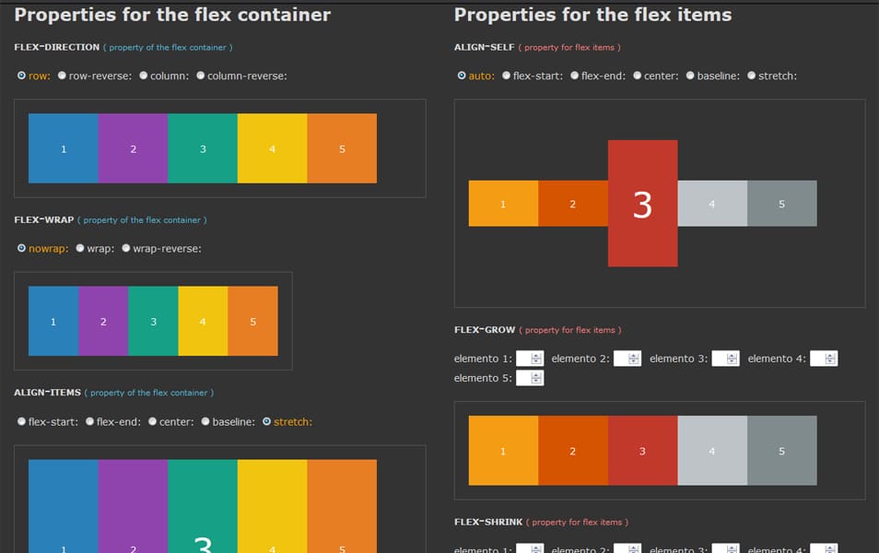Viewport: 879px width, 553px height.
Task: Click the large red box 3 in align-self demo
Action: coord(642,204)
